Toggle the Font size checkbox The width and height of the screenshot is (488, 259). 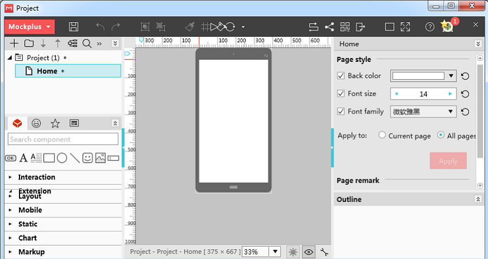[341, 94]
